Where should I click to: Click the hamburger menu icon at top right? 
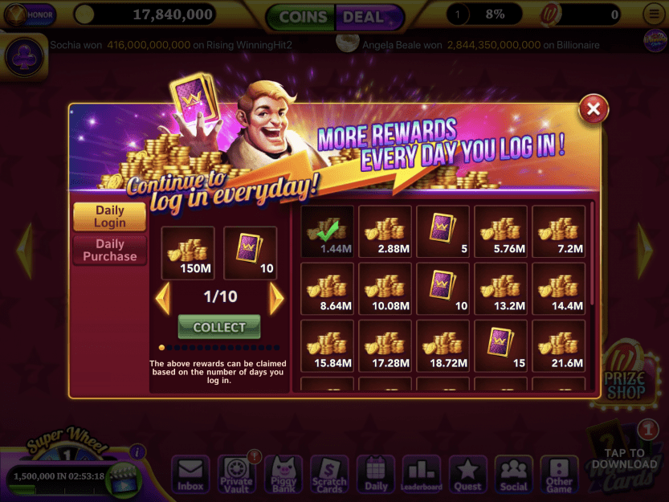(x=654, y=14)
